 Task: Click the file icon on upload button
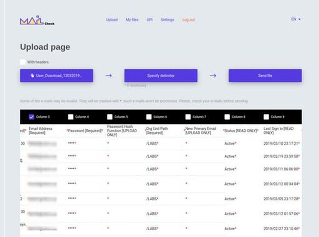32,76
